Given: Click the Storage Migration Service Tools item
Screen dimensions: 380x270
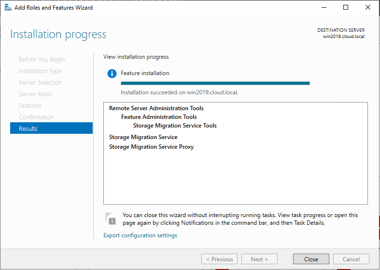Looking at the screenshot, I should coord(175,126).
